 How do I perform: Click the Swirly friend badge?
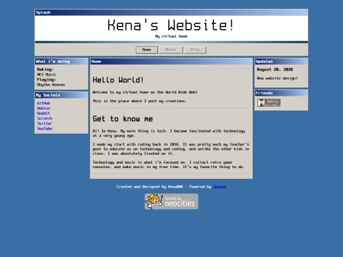[x=269, y=103]
